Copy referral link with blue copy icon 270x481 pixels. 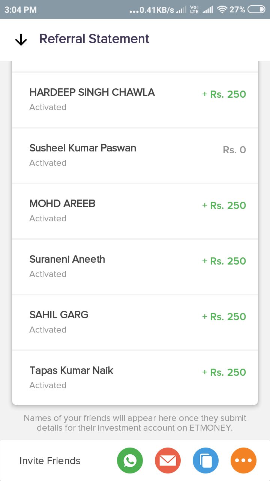205,461
